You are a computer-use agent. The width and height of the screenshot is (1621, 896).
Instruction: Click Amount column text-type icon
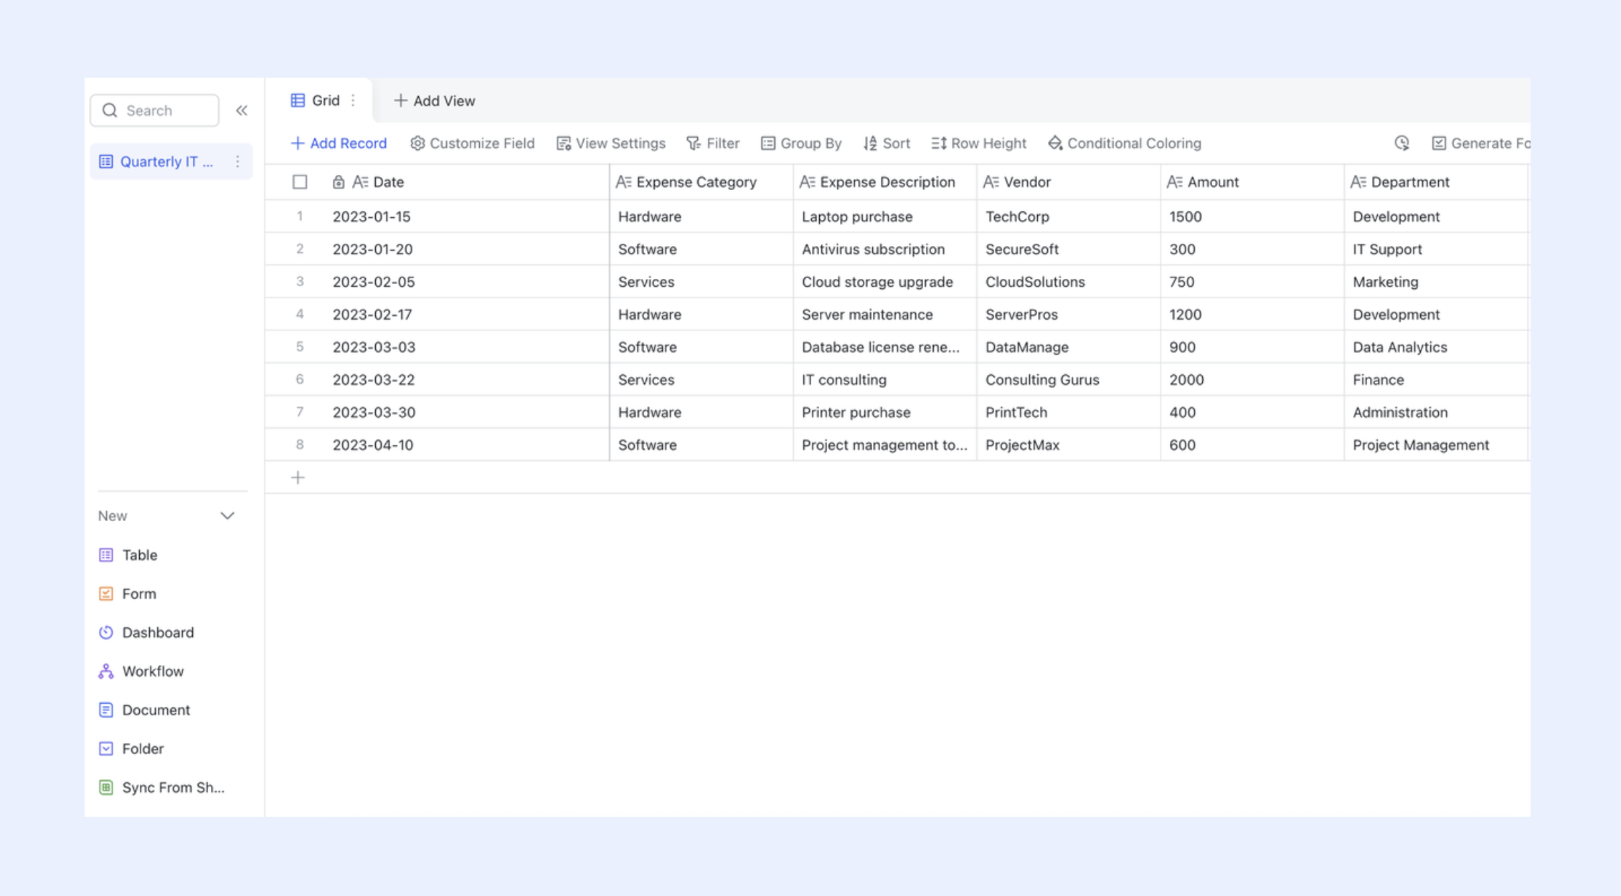1174,182
